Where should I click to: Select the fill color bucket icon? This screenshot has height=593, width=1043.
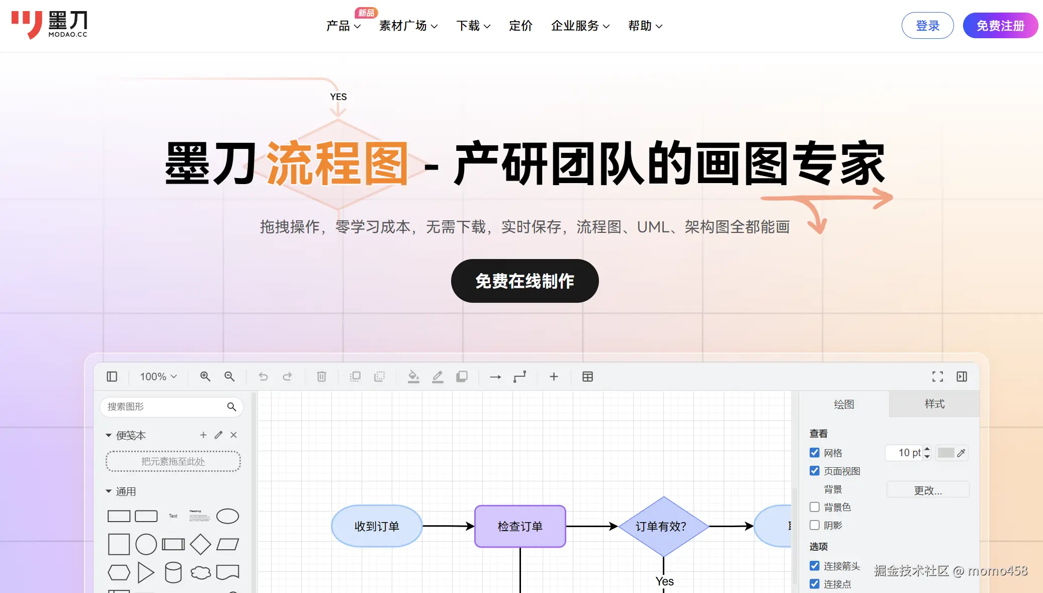(x=413, y=376)
